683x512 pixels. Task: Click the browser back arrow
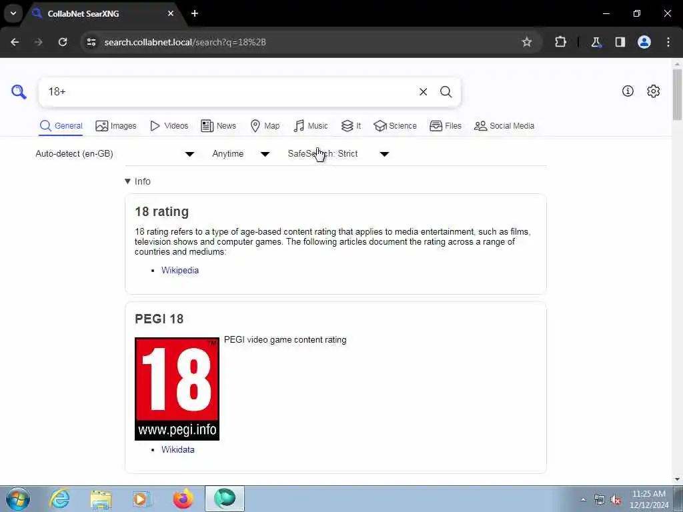click(x=15, y=42)
